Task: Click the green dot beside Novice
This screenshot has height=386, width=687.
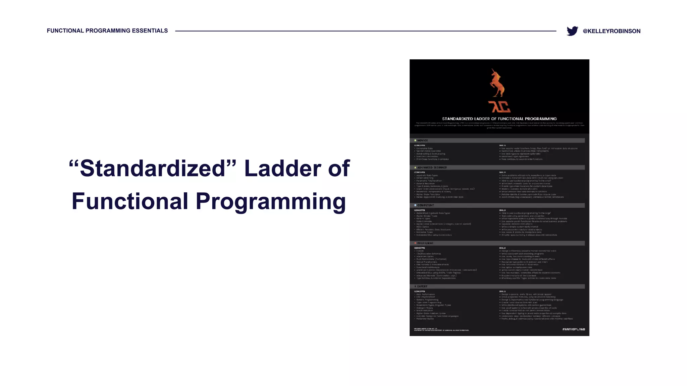Action: (415, 140)
